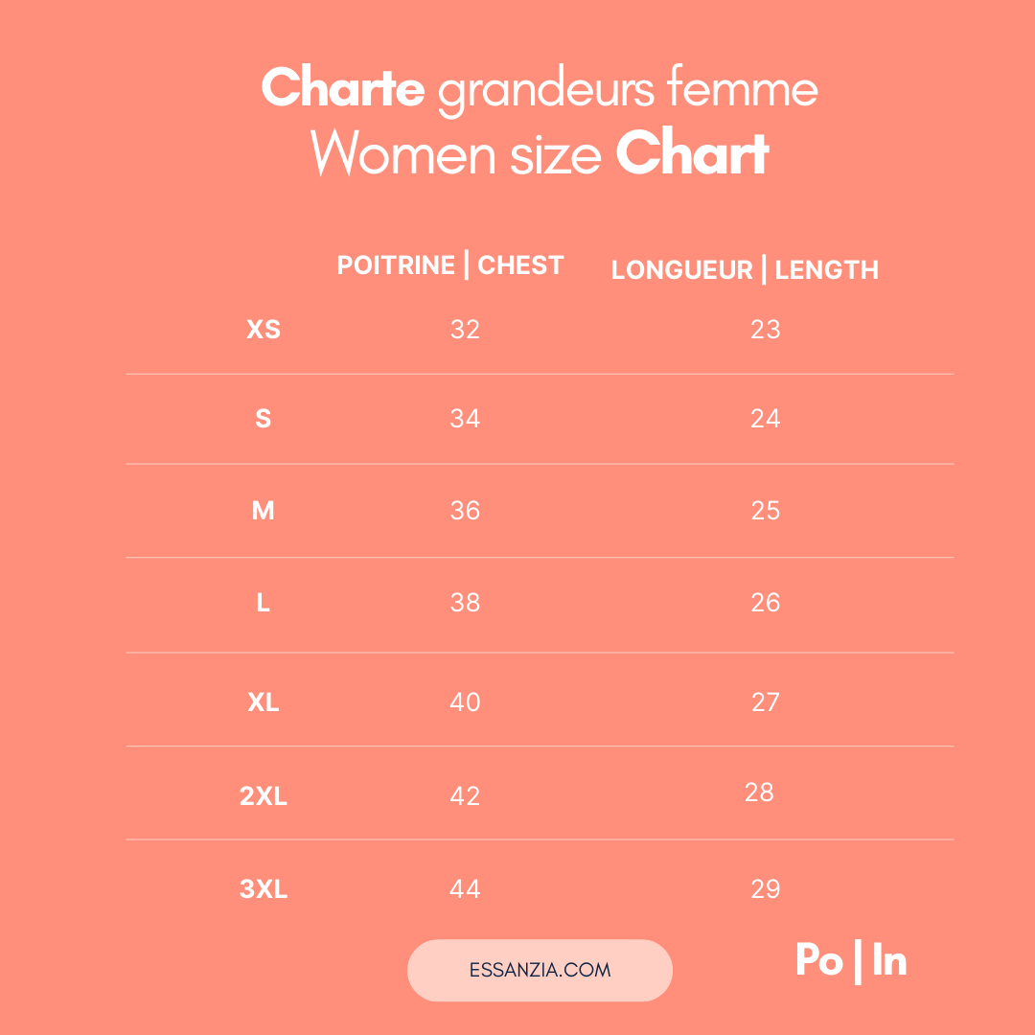The image size is (1035, 1035).
Task: Select the POITRINE | CHEST column header
Action: [450, 265]
